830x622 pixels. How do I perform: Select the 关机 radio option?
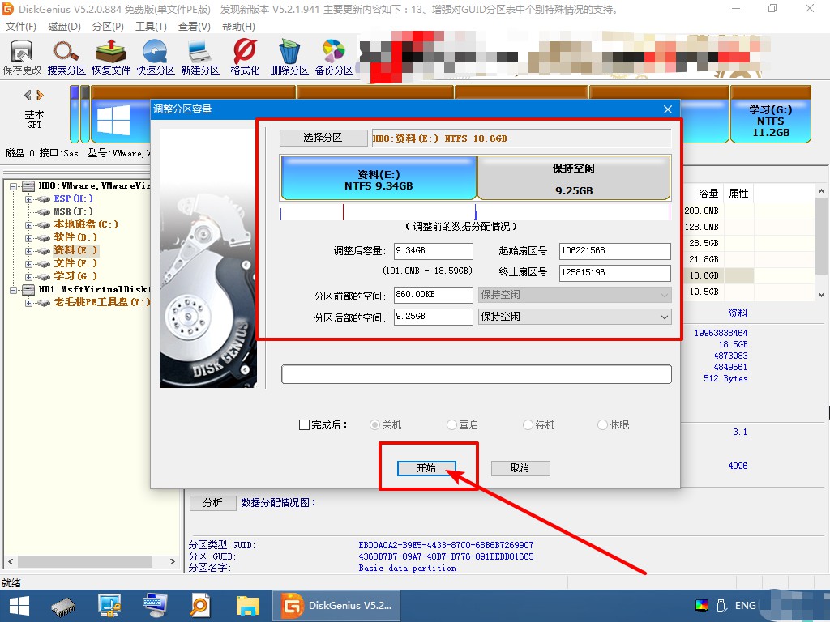coord(374,424)
